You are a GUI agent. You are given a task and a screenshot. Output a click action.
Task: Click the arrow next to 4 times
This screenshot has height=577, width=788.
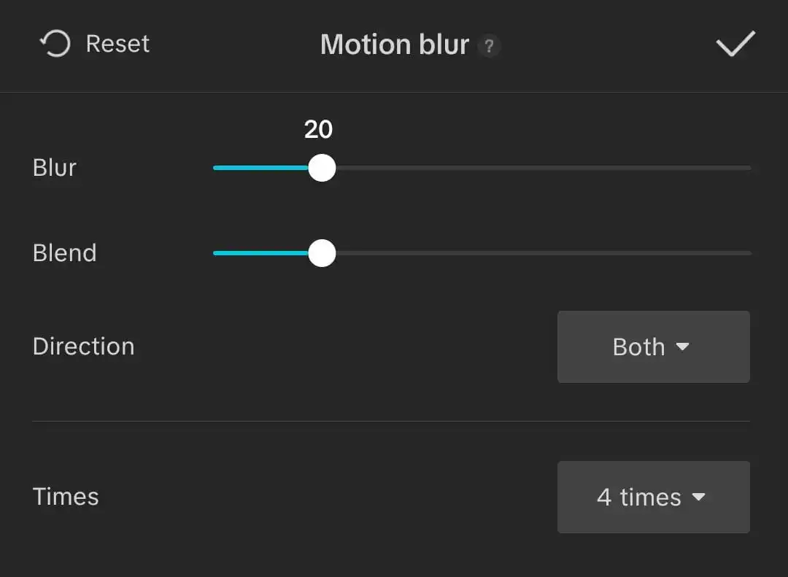[x=698, y=497]
